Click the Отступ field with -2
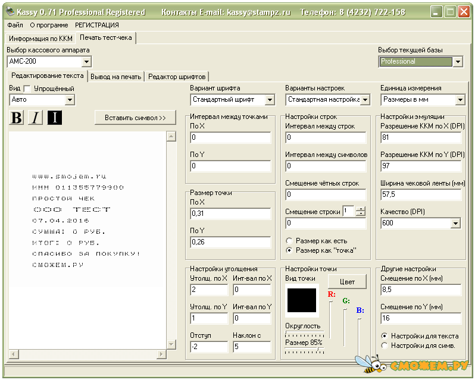The image size is (475, 380). point(209,347)
